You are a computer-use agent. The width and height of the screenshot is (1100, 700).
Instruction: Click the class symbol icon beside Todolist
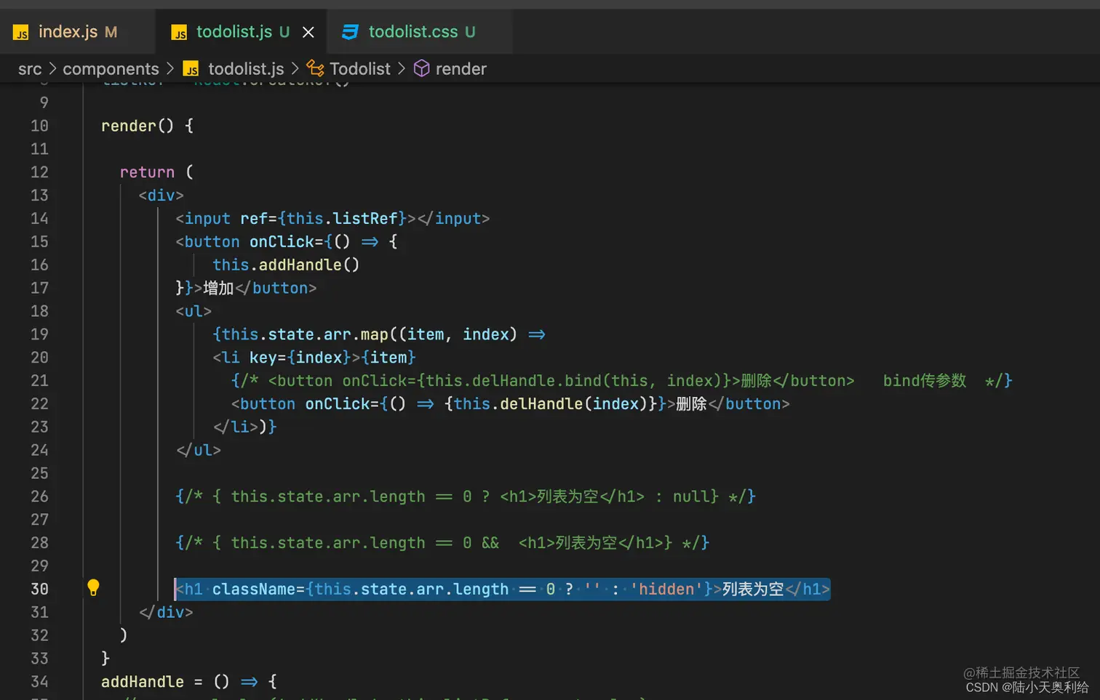point(315,68)
